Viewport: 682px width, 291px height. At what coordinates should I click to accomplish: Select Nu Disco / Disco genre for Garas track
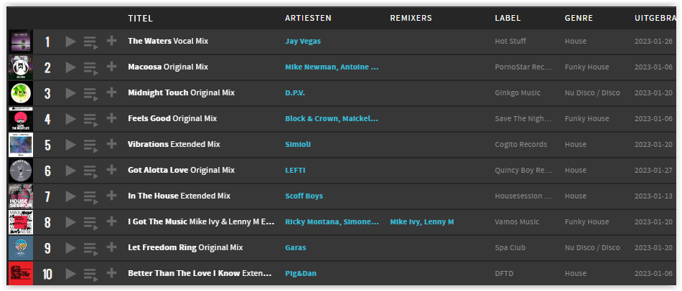(592, 247)
